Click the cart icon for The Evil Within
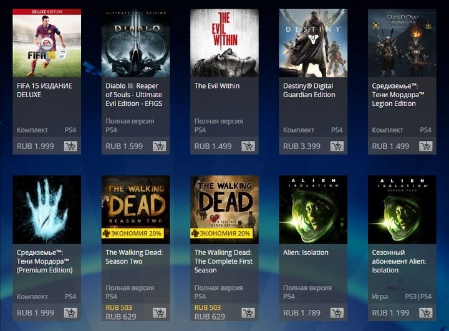 248,146
